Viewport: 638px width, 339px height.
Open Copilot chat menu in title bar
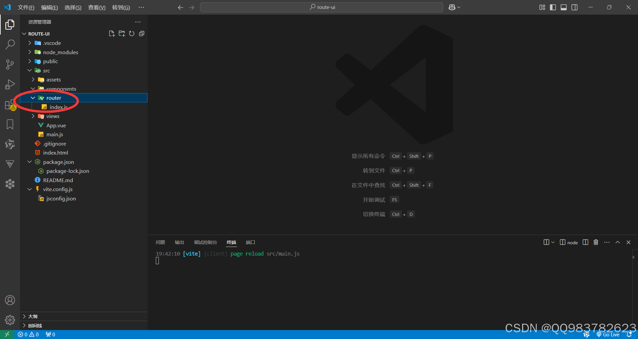(454, 7)
